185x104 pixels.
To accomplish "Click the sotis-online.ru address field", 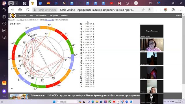I will (x=47, y=10).
